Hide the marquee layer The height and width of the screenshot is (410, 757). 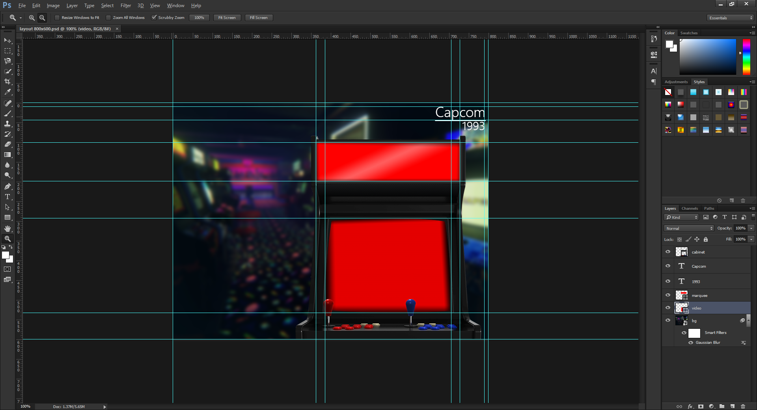[x=668, y=295]
